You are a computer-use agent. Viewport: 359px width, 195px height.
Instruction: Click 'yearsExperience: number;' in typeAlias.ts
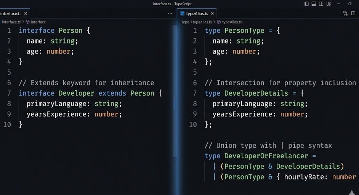pyautogui.click(x=260, y=114)
